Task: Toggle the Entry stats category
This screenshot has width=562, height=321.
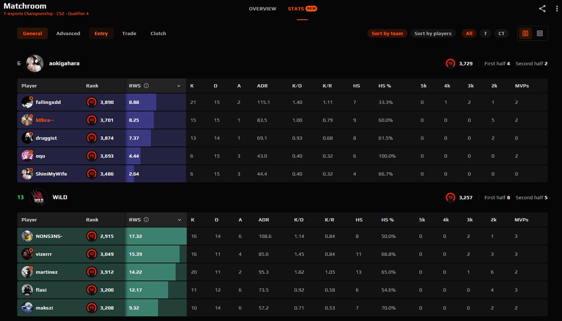Action: point(101,33)
